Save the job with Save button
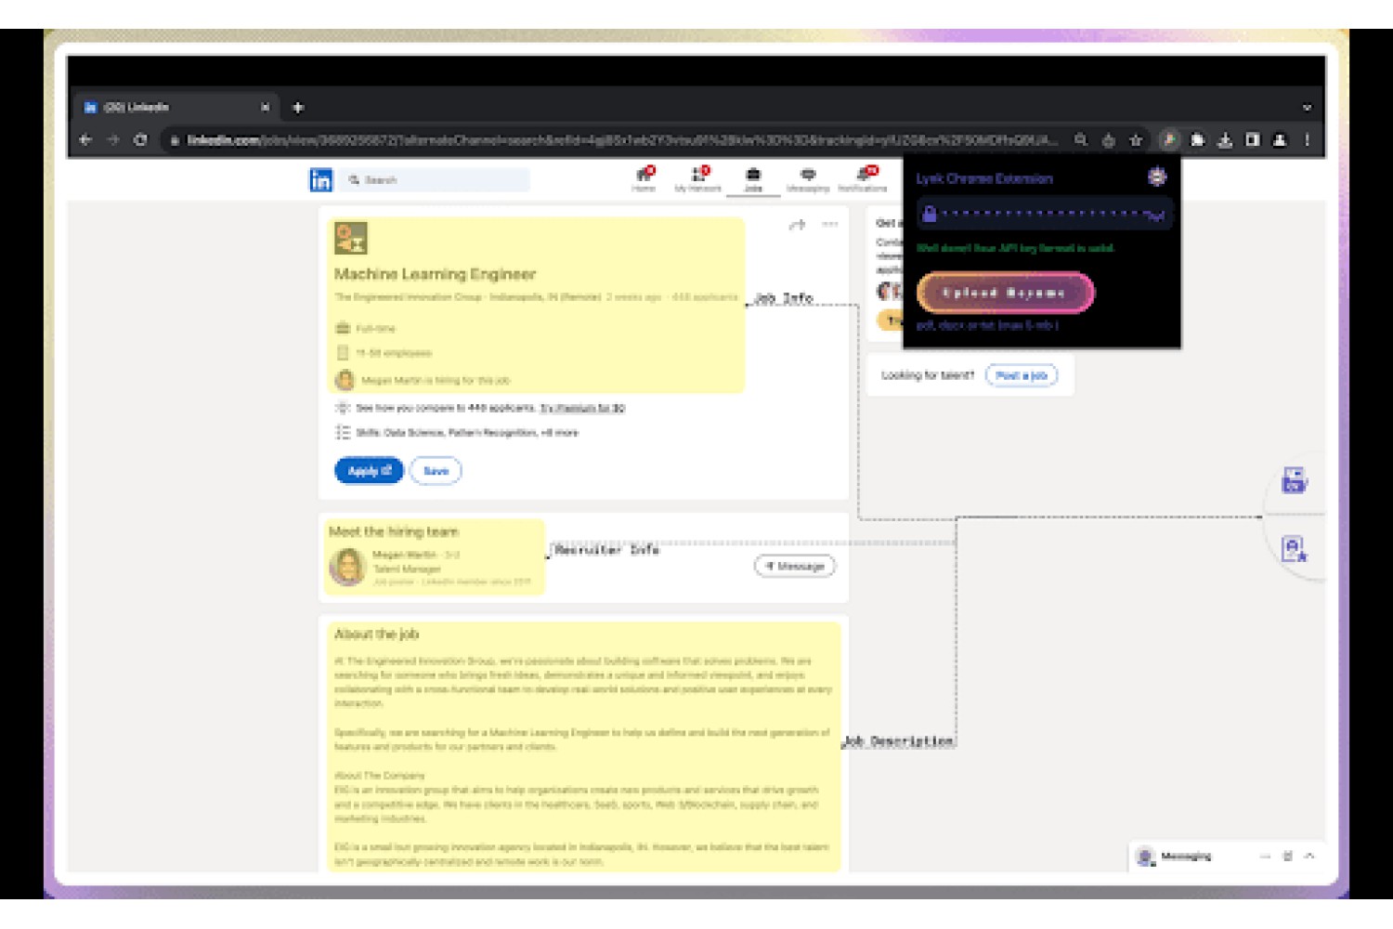The height and width of the screenshot is (929, 1393). (x=436, y=471)
